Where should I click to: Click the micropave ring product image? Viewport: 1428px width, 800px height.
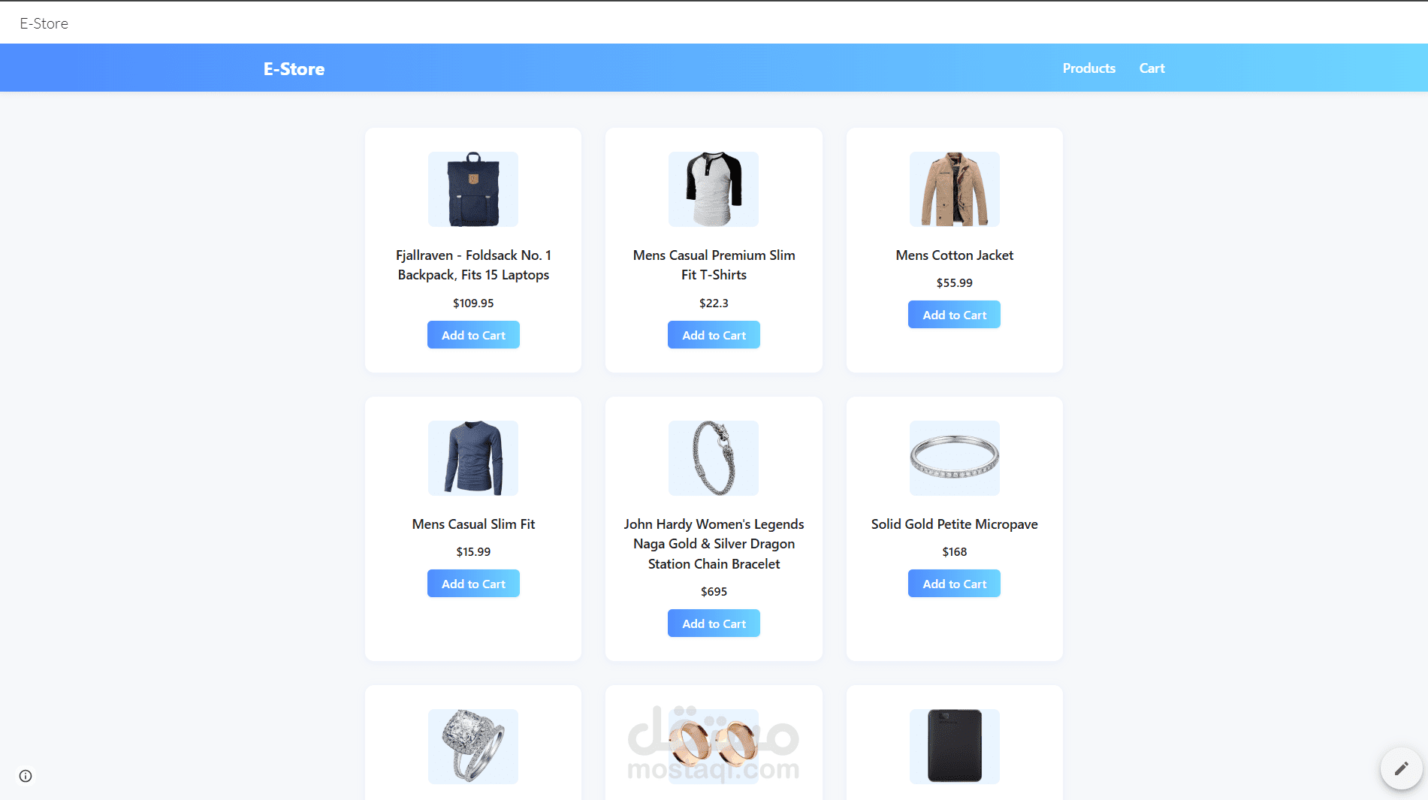click(x=954, y=458)
